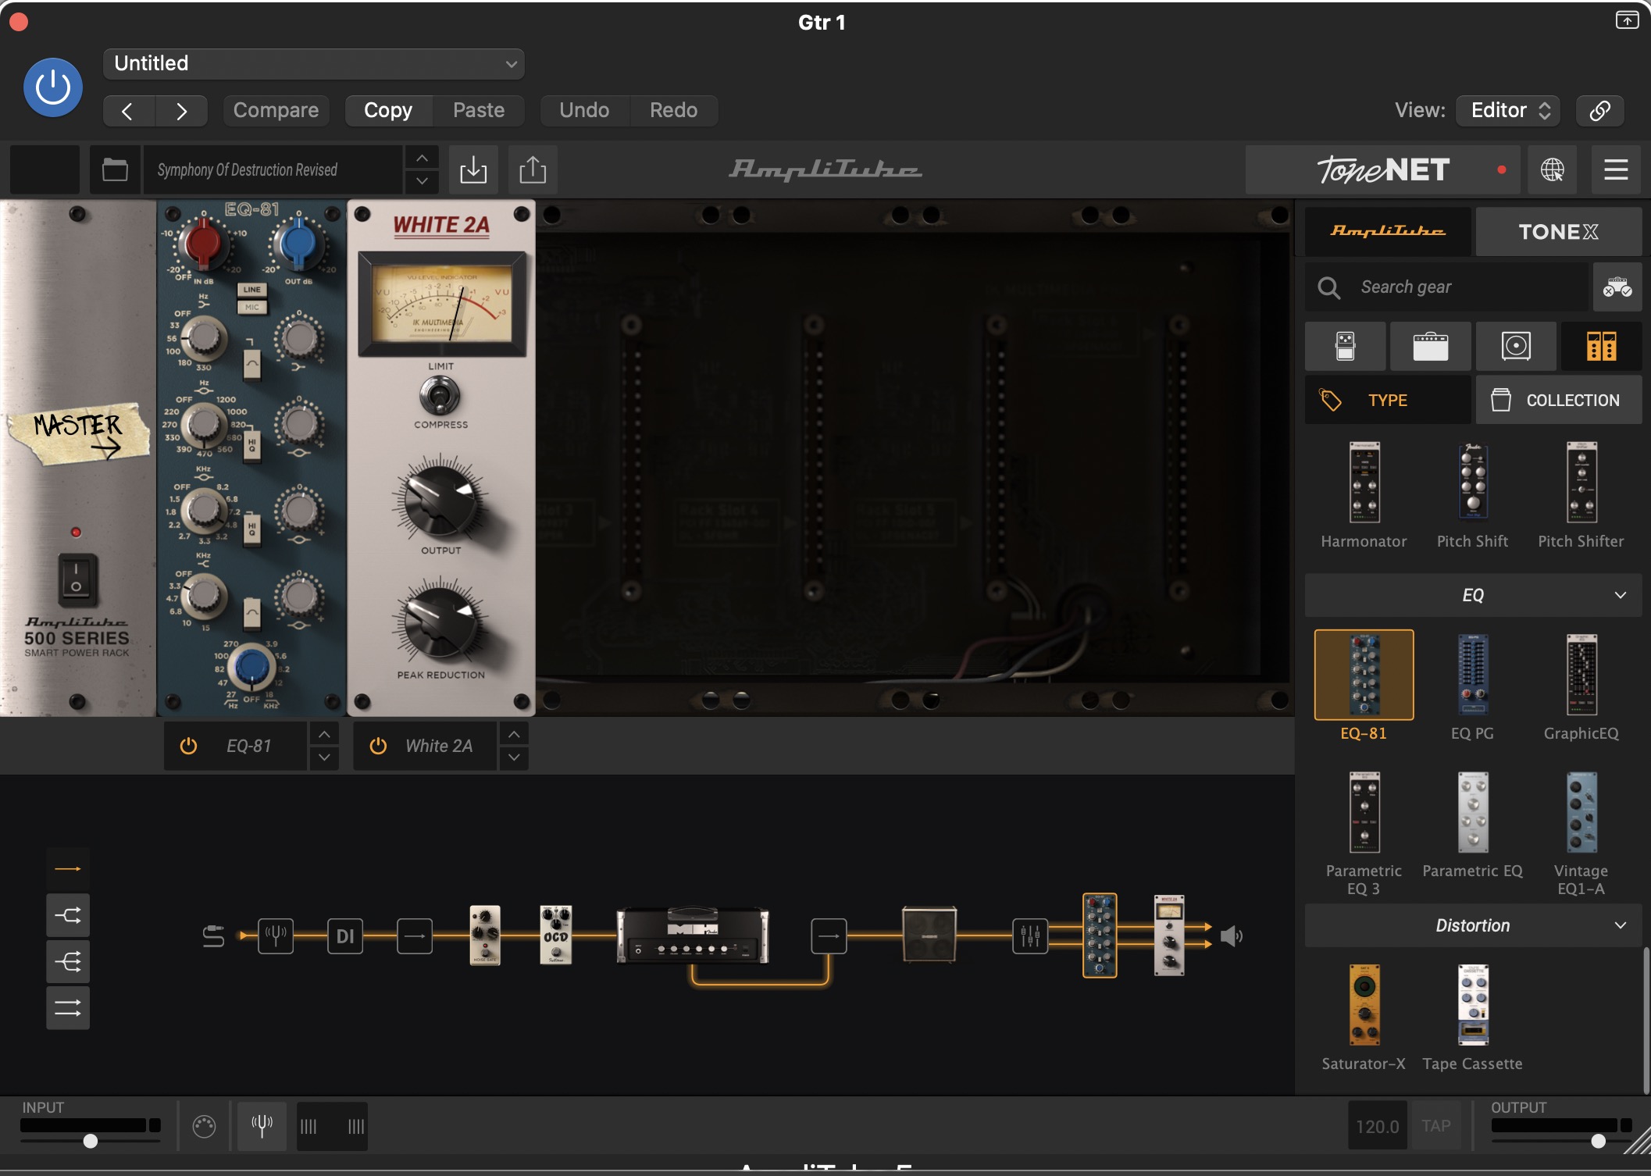Toggle the main plugin bypass power button
1651x1176 pixels.
pyautogui.click(x=53, y=87)
